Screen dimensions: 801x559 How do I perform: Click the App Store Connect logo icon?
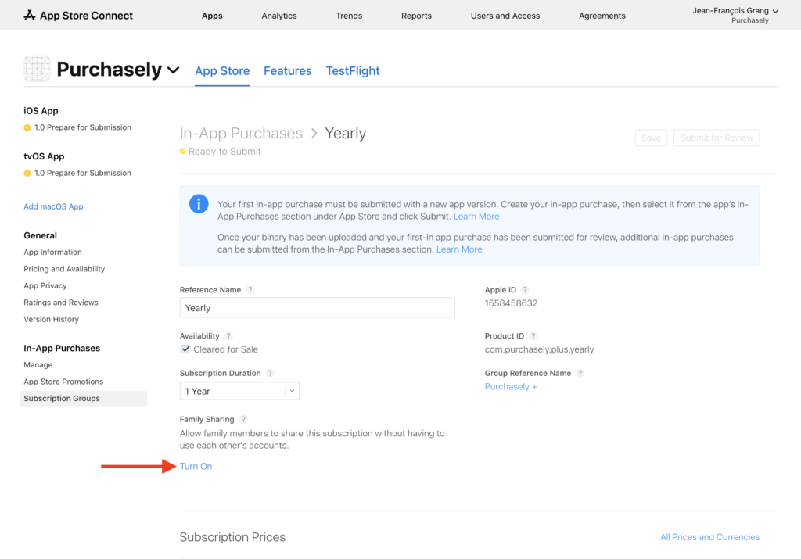[x=30, y=16]
